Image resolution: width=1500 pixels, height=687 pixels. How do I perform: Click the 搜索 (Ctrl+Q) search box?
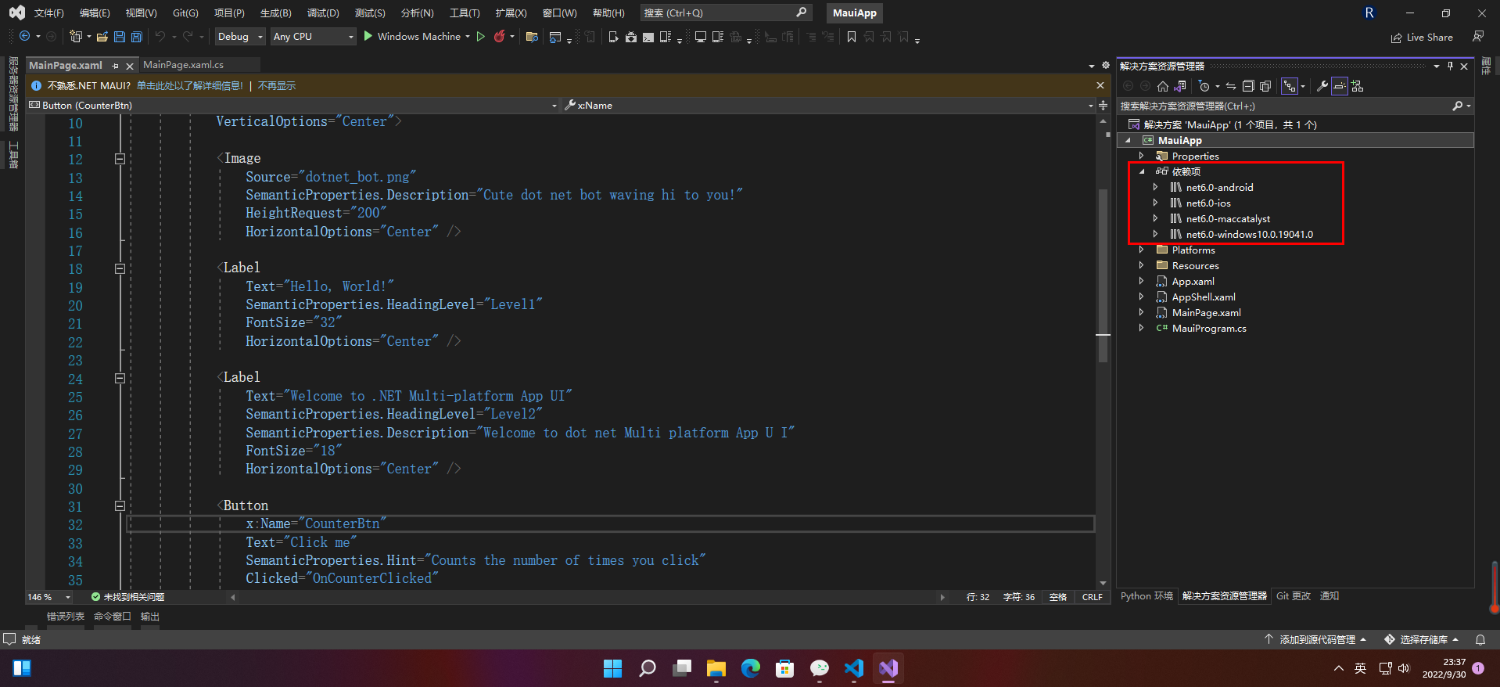tap(725, 13)
